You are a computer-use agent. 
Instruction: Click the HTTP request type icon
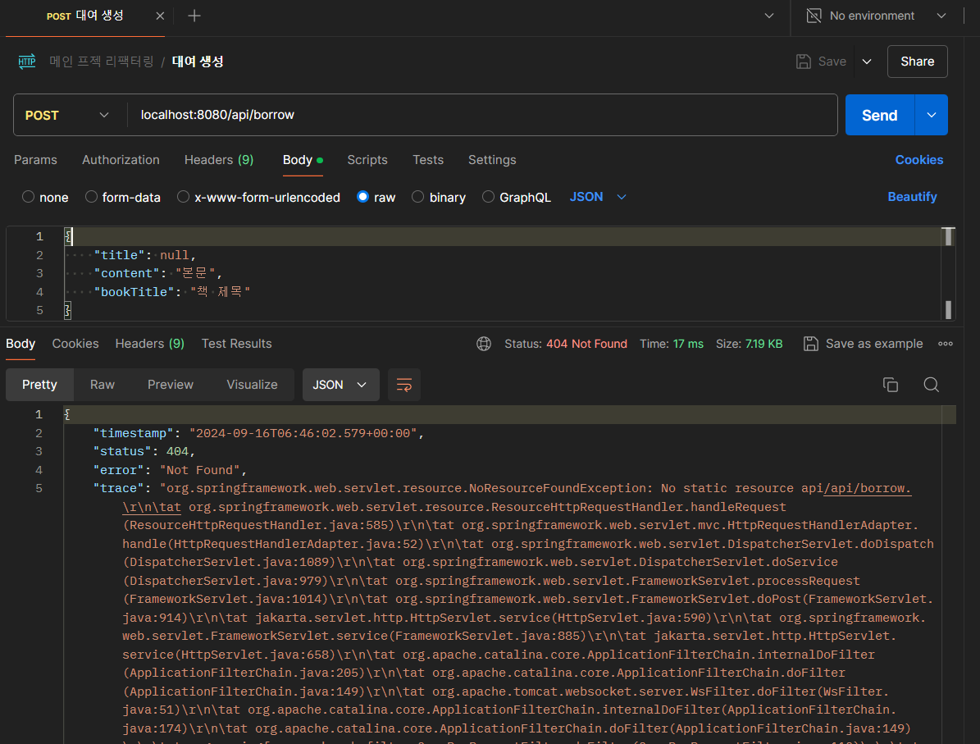(27, 62)
